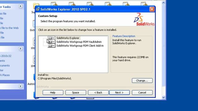
Task: Open Workgroup PDM Client Add-in feature dropdown
Action: point(52,46)
